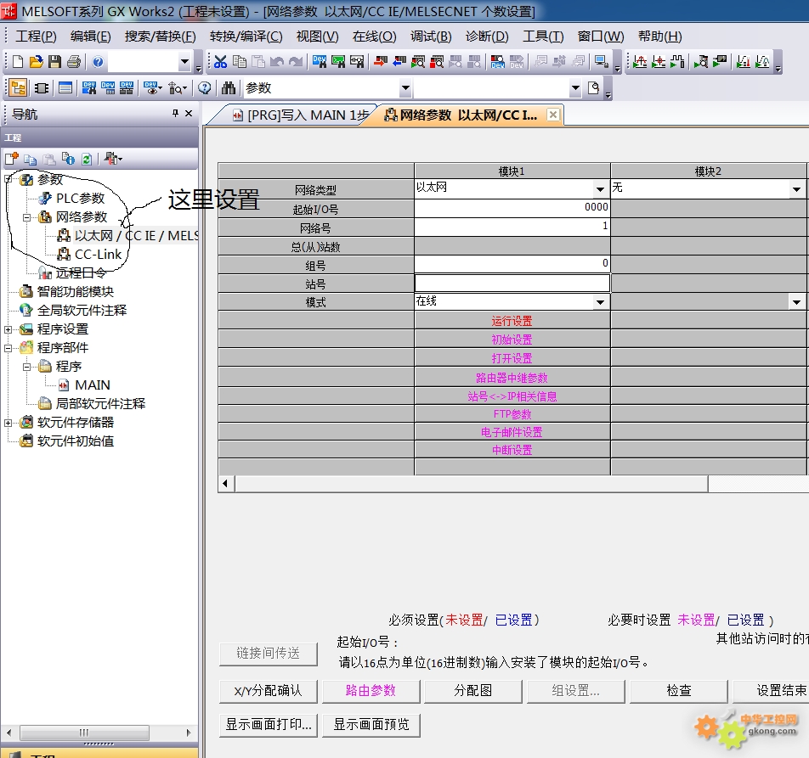
Task: Click the Copy icon in navigation toolbar
Action: (x=31, y=159)
